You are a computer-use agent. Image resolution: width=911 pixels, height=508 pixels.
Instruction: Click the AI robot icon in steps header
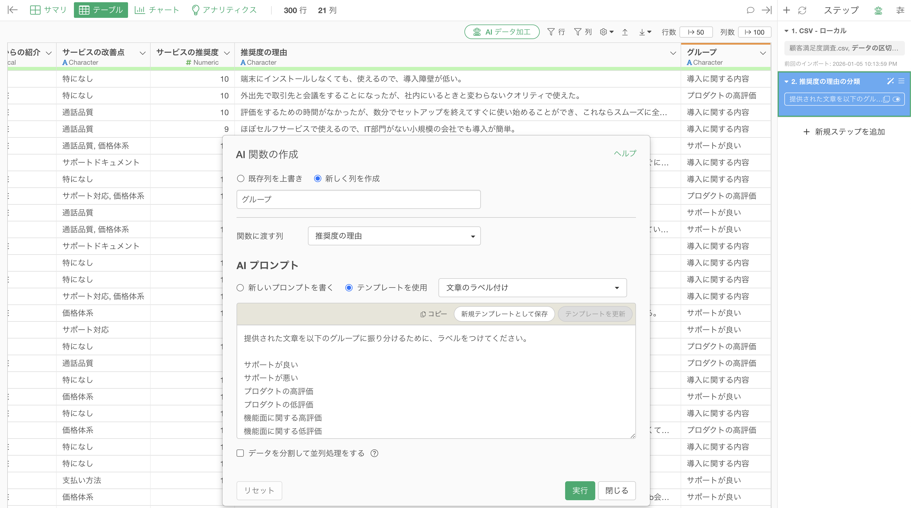pos(878,10)
